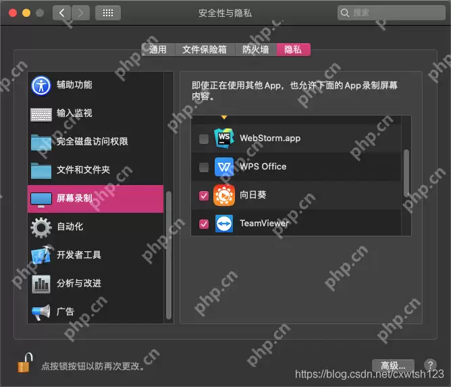Select 屏幕录制 in the privacy list
This screenshot has width=451, height=387.
(95, 199)
